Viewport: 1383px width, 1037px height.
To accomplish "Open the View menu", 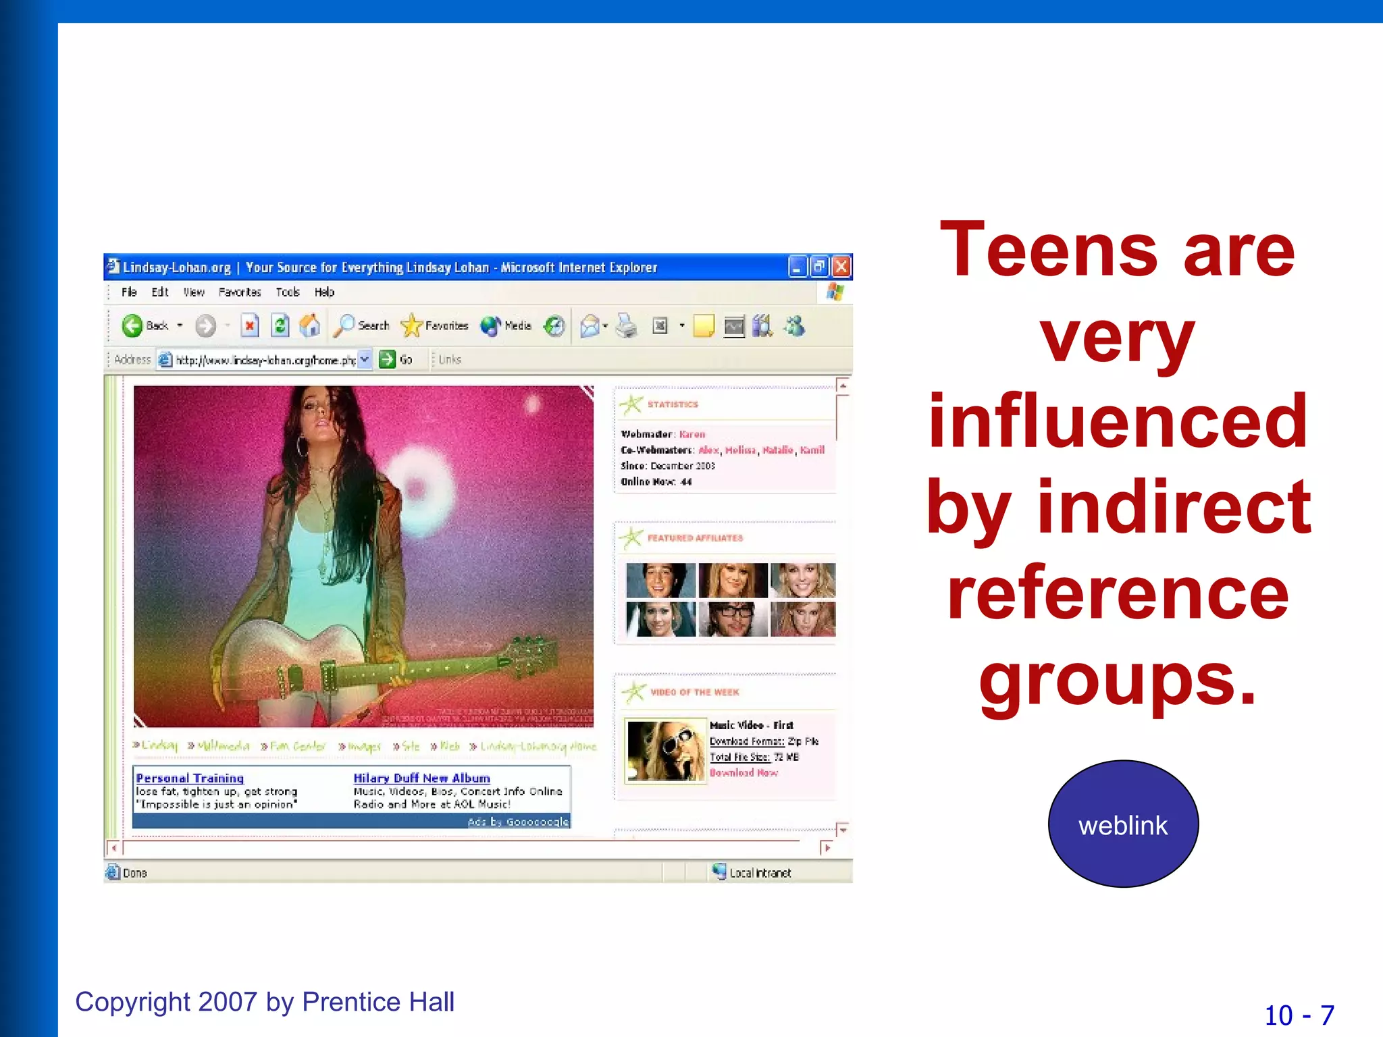I will 194,292.
